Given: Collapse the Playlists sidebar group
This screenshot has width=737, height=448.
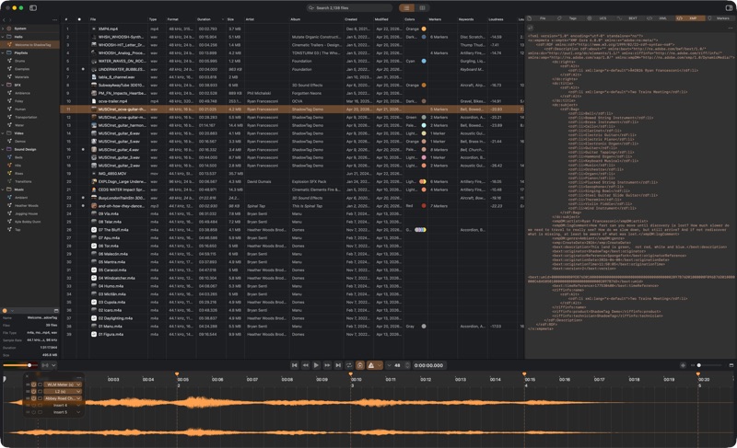Looking at the screenshot, I should (3, 53).
